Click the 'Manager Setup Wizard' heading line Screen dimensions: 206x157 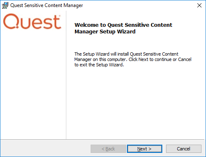coord(105,32)
